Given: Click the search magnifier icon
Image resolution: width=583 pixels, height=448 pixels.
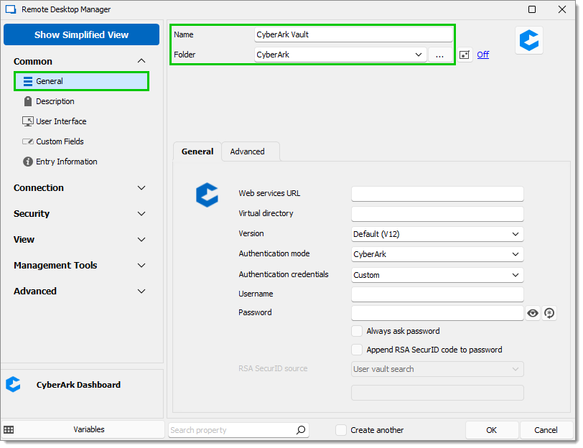Looking at the screenshot, I should point(301,430).
